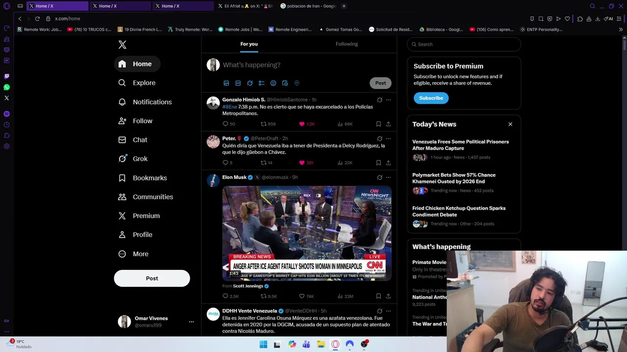The height and width of the screenshot is (352, 627).
Task: Open the Grok item in sidebar
Action: pos(133,159)
